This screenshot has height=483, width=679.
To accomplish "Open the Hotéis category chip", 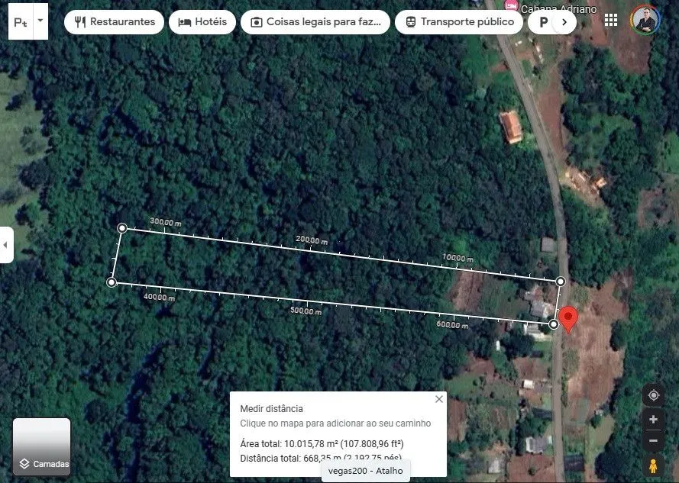I will [x=202, y=22].
